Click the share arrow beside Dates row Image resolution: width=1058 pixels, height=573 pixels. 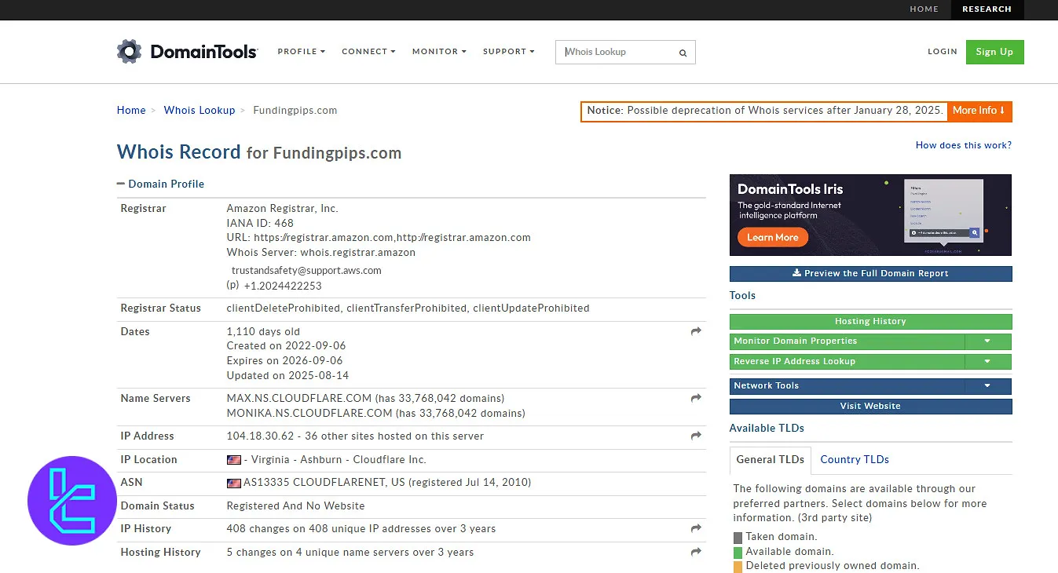pyautogui.click(x=695, y=332)
